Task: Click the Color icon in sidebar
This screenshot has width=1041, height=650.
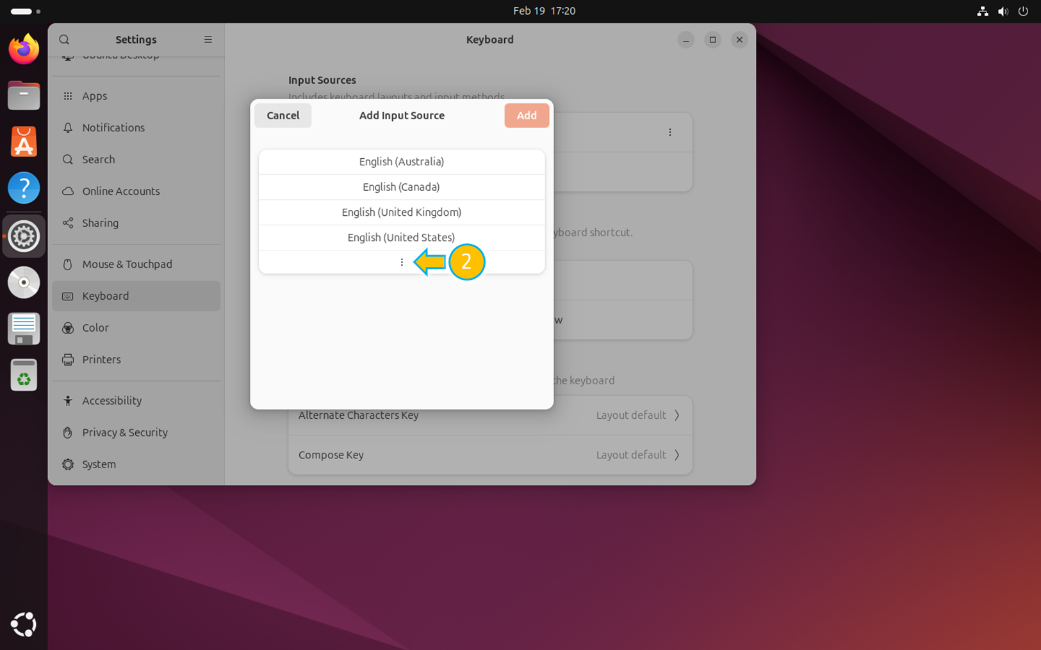Action: point(68,328)
